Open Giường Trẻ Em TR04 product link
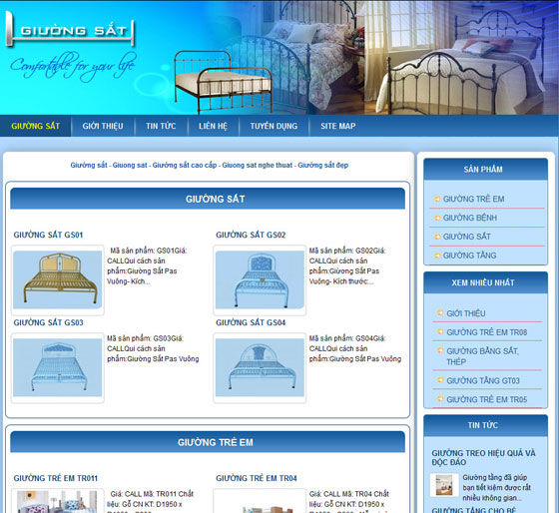This screenshot has height=513, width=559. (x=257, y=478)
